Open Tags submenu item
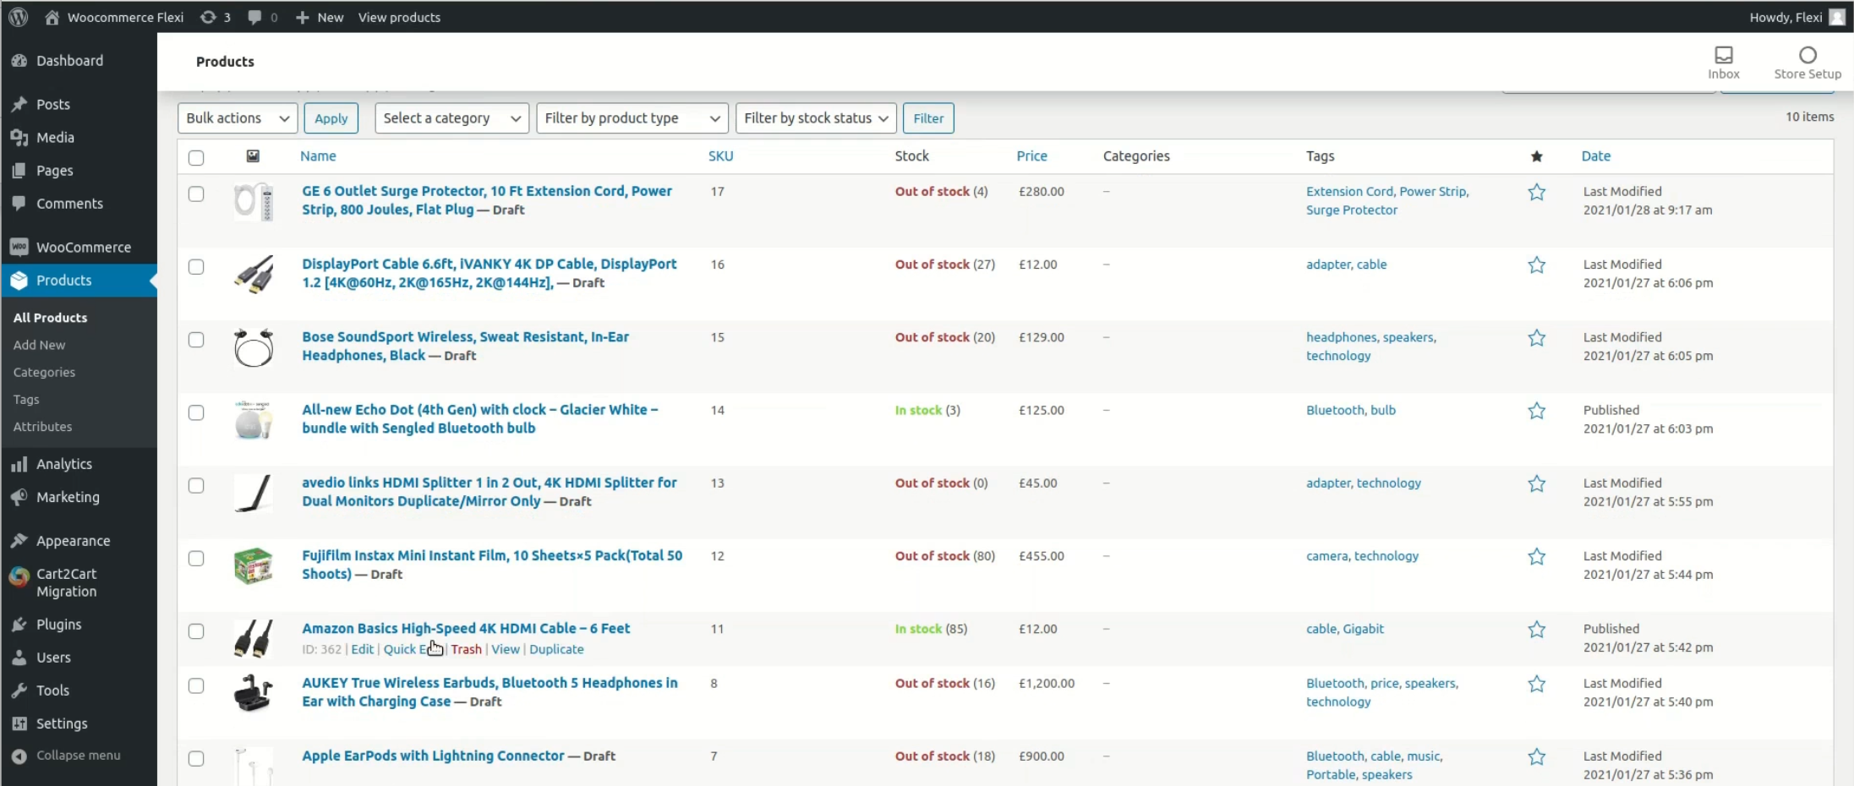The height and width of the screenshot is (786, 1854). point(26,399)
